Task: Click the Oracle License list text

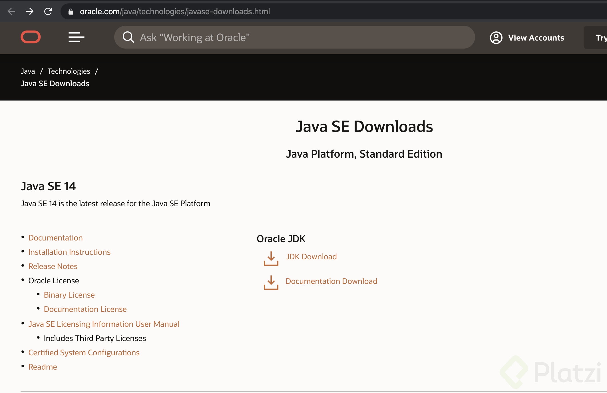Action: coord(54,280)
